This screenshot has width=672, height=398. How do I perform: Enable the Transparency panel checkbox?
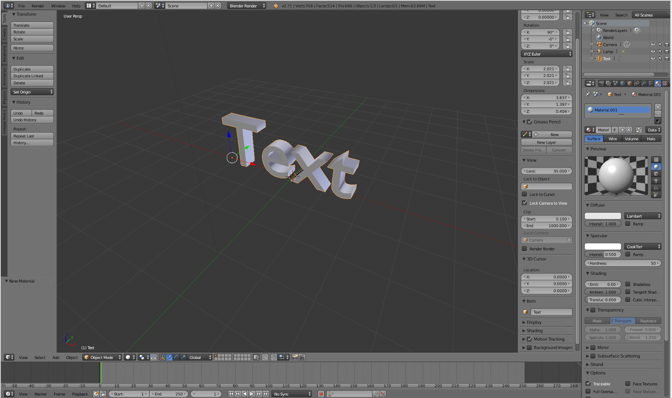[593, 310]
